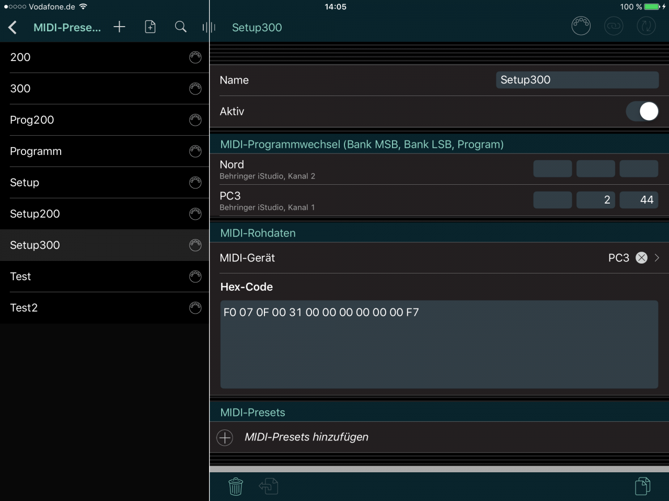Tap MIDI icon on the Programm row
The height and width of the screenshot is (501, 669).
click(x=195, y=151)
